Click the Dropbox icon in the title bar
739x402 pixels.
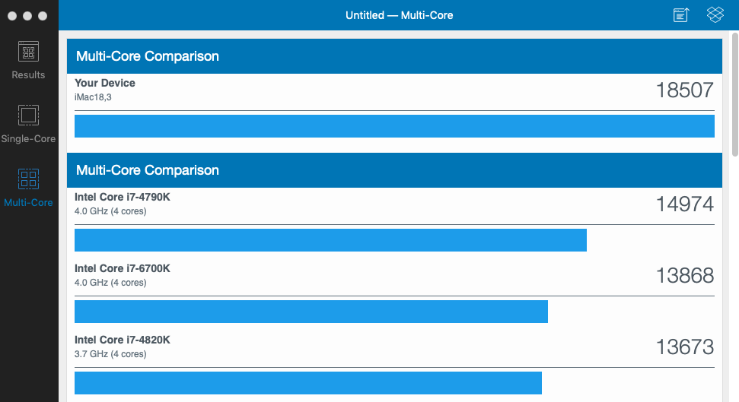click(715, 14)
